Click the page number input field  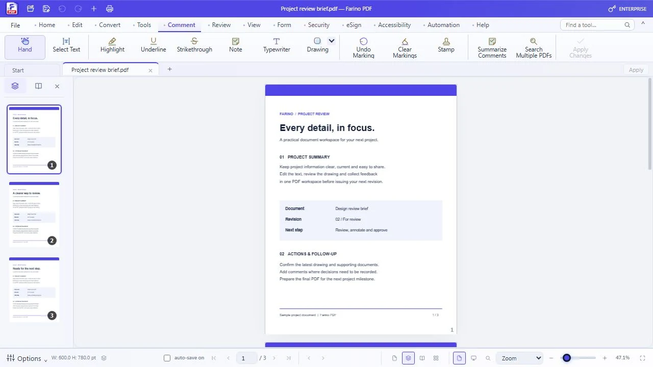click(246, 358)
